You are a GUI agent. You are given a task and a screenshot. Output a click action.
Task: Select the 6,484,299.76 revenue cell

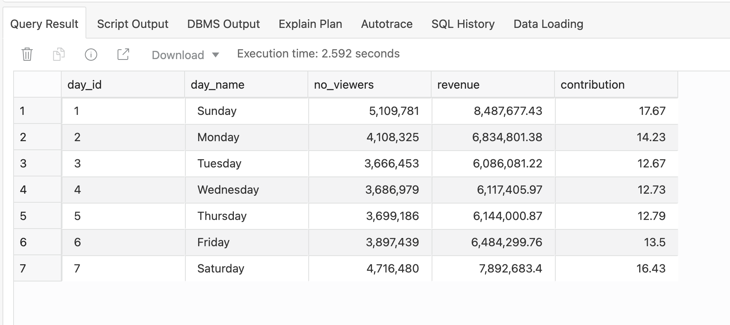(x=493, y=242)
